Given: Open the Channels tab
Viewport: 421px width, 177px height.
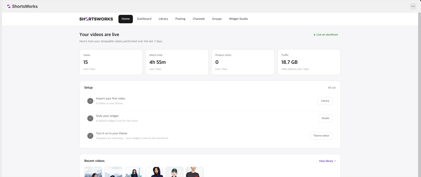Looking at the screenshot, I should (x=199, y=19).
